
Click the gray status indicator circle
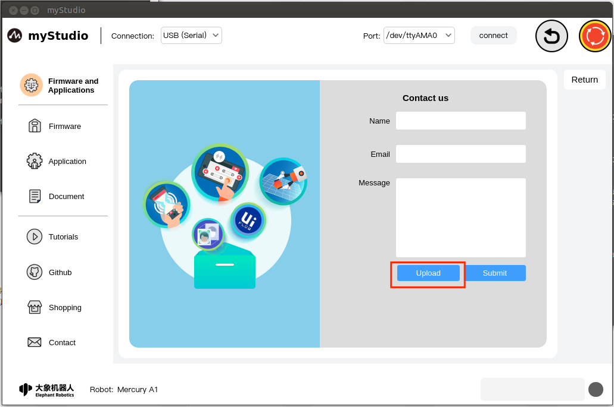point(596,389)
